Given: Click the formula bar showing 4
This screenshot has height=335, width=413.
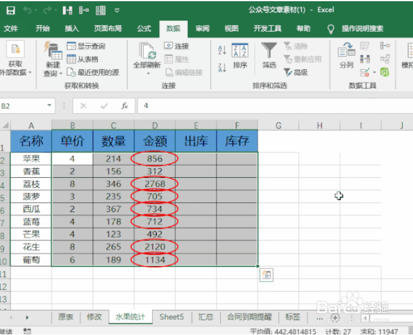Looking at the screenshot, I should click(275, 106).
